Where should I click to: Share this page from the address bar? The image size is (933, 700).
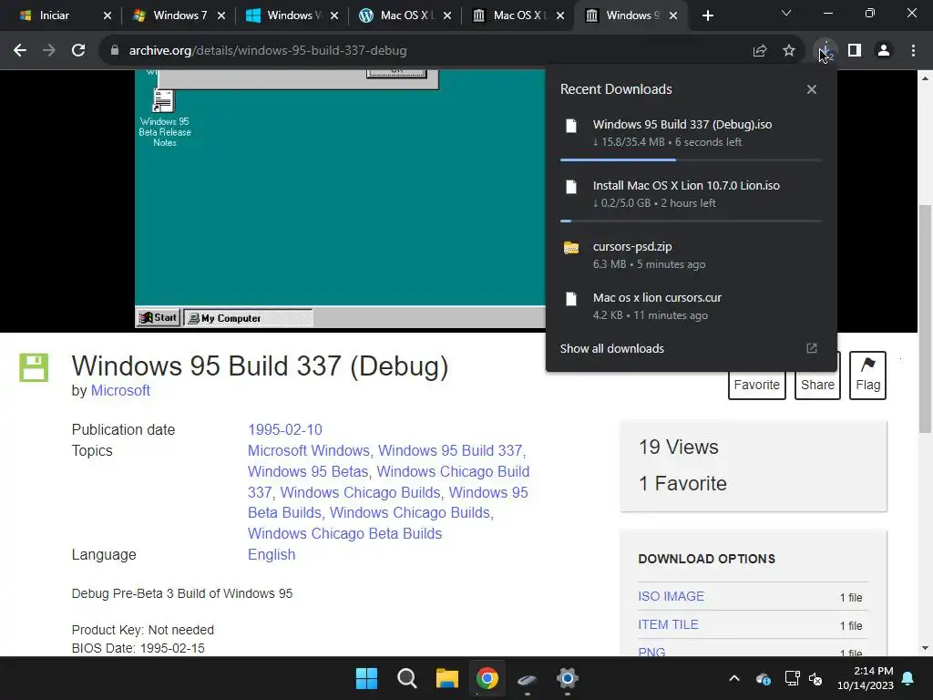click(759, 51)
